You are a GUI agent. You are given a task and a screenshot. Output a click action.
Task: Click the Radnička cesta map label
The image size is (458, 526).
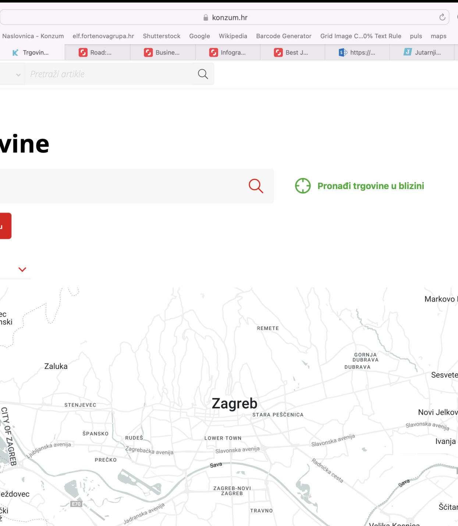pos(327,470)
